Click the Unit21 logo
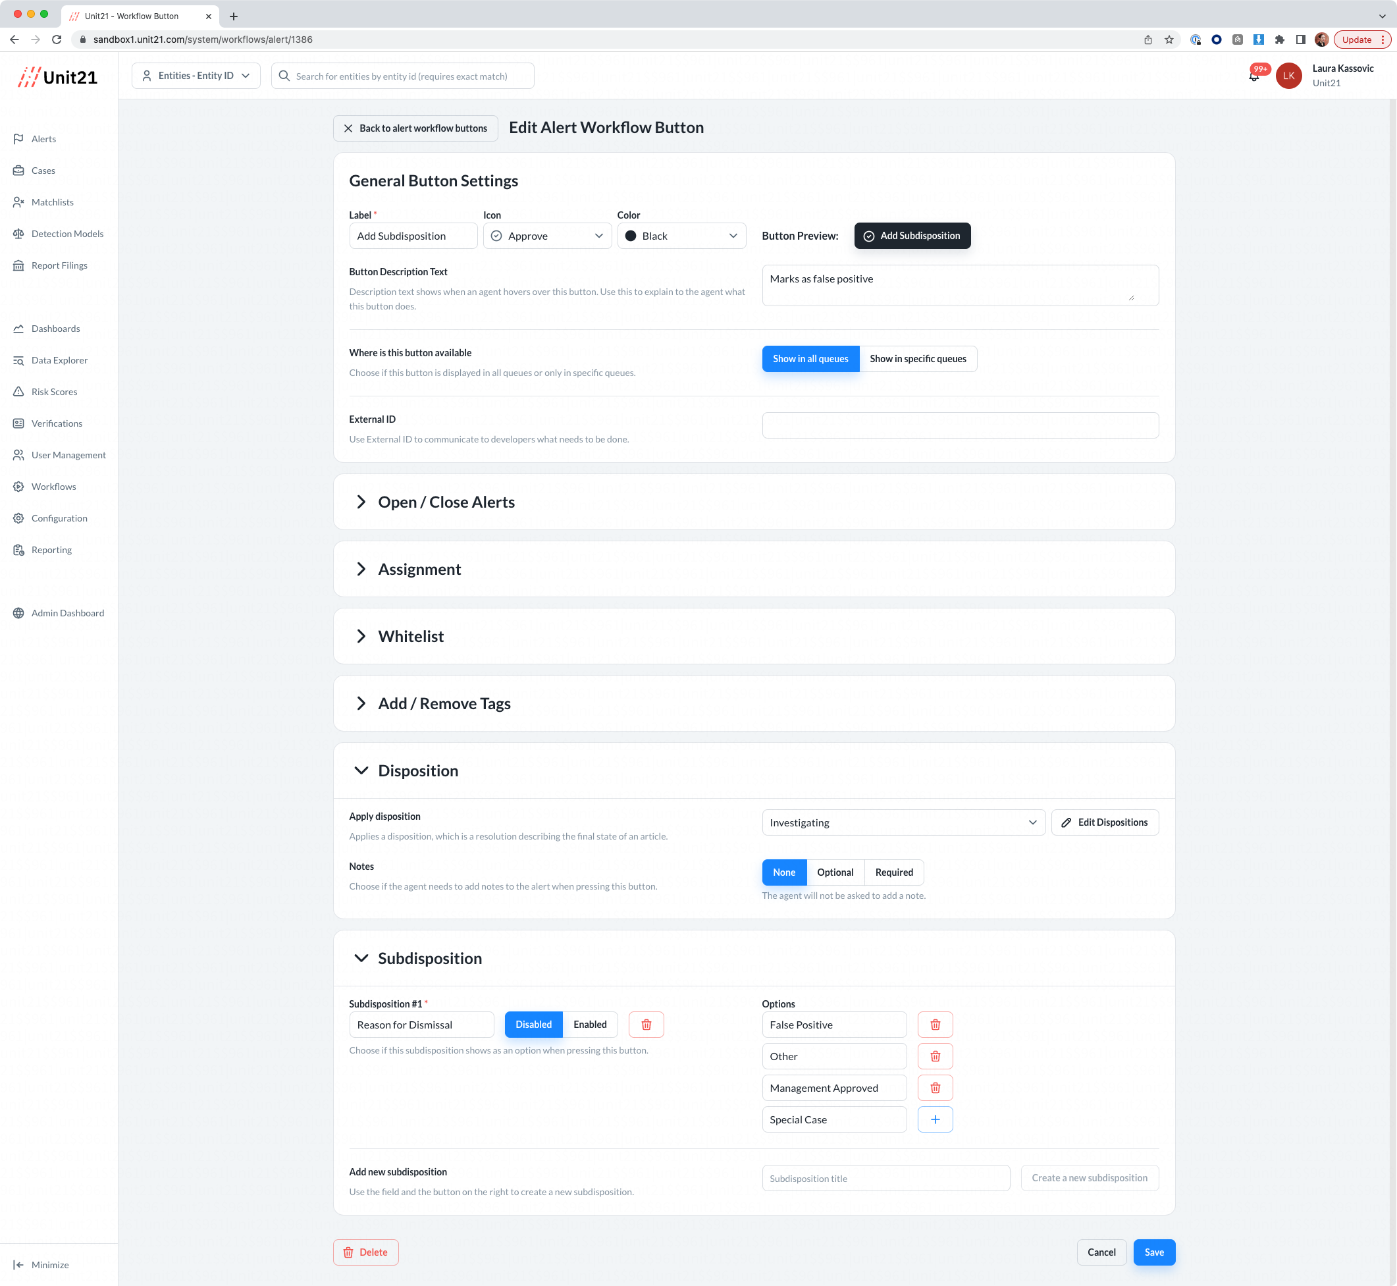The width and height of the screenshot is (1397, 1286). pyautogui.click(x=58, y=76)
